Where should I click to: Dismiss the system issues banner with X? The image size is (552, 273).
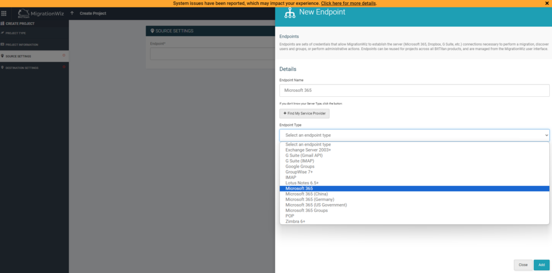(x=547, y=4)
